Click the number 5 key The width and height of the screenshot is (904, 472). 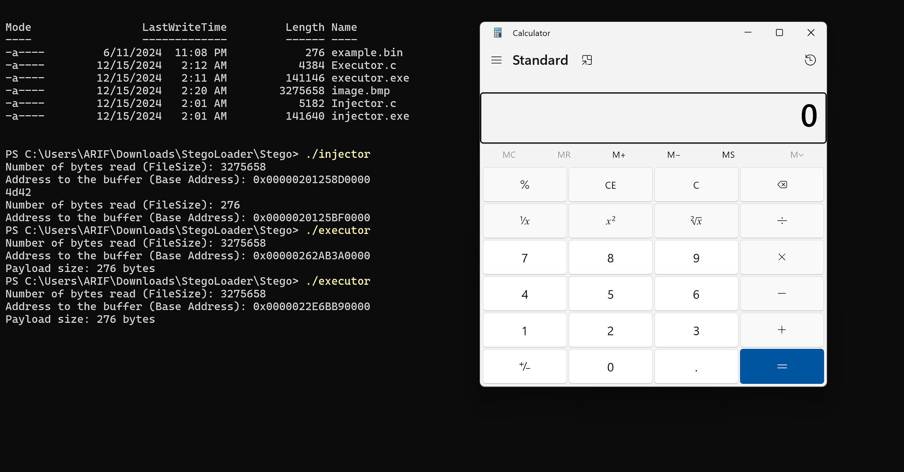pyautogui.click(x=610, y=294)
